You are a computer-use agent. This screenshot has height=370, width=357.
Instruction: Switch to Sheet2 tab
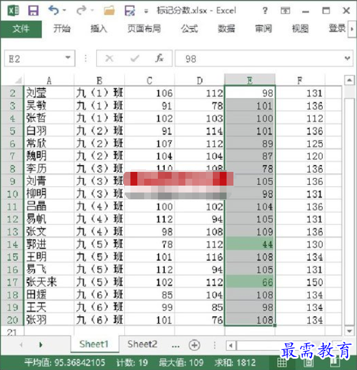click(x=142, y=344)
